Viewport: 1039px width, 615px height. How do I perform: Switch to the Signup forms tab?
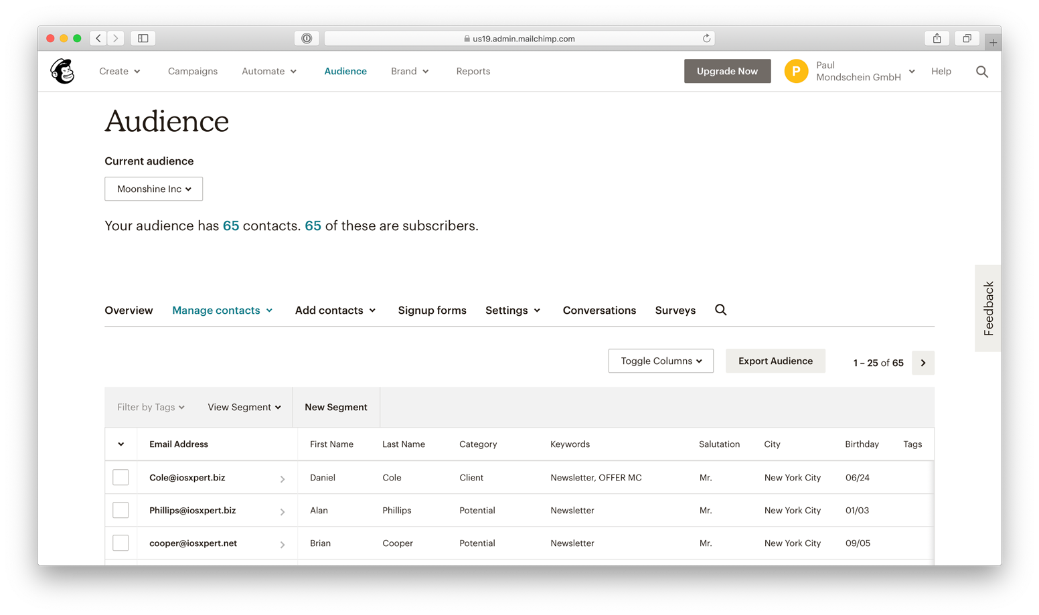[x=432, y=311]
